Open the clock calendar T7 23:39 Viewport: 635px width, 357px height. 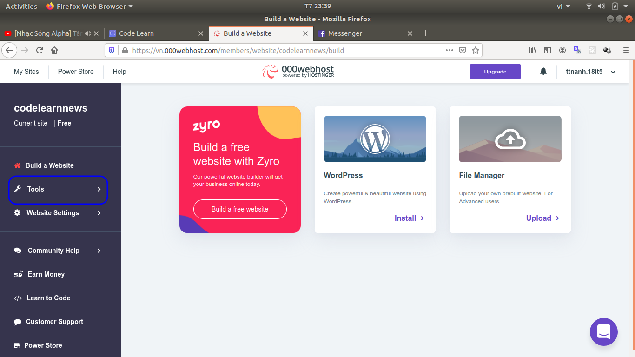click(317, 7)
